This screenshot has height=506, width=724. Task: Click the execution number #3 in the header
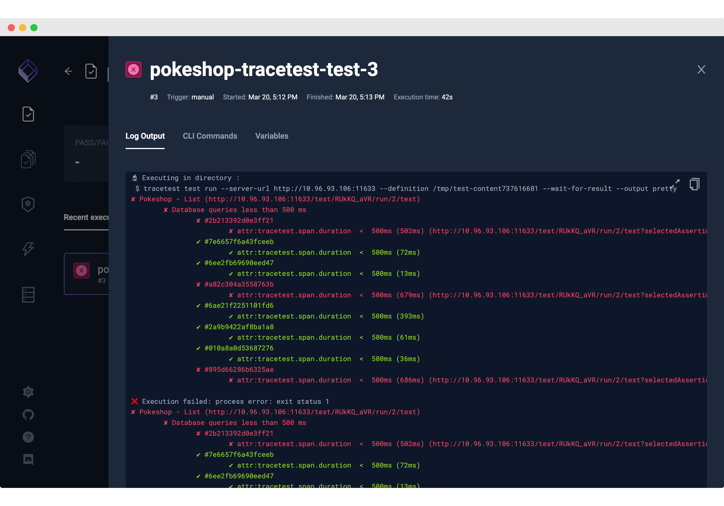click(x=154, y=97)
